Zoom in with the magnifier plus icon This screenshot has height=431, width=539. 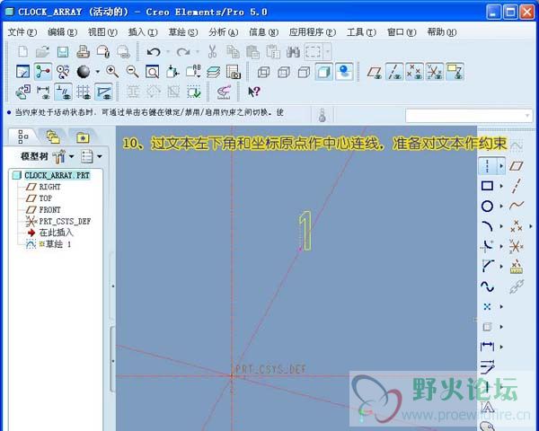[112, 72]
